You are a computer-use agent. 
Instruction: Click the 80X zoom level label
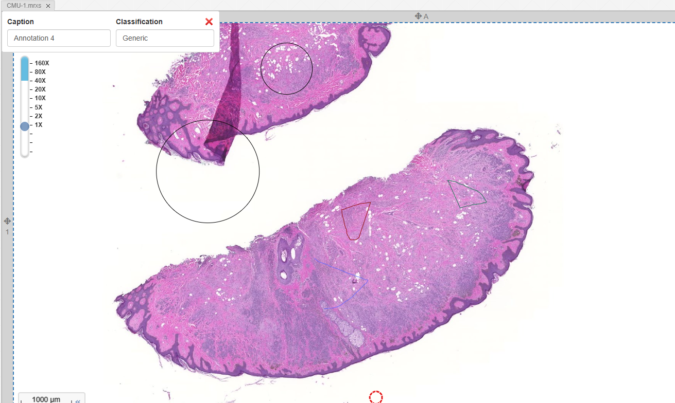(x=40, y=72)
